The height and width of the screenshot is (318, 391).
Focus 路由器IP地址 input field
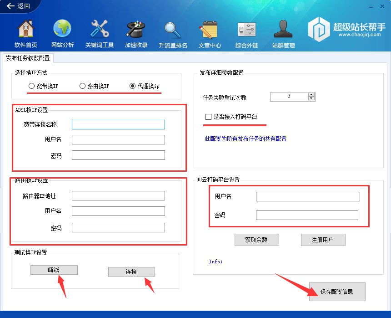click(118, 195)
